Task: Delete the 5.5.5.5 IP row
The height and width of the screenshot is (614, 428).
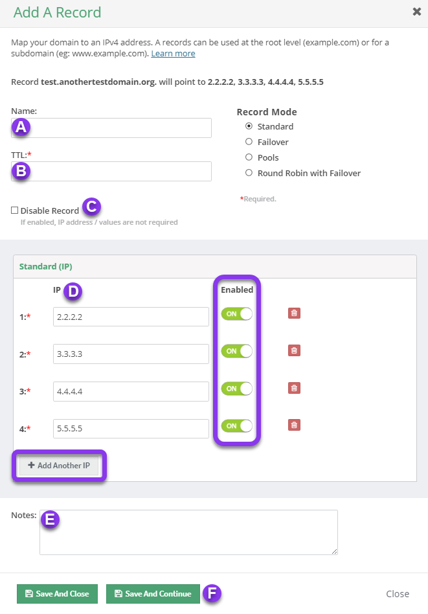Action: click(x=294, y=425)
